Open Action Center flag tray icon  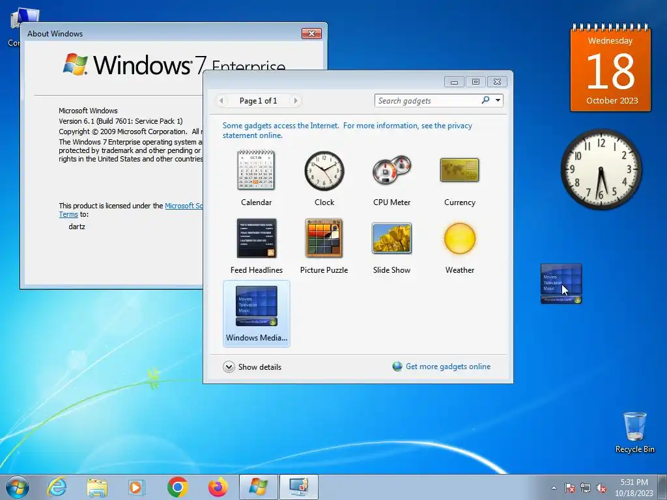coord(569,488)
